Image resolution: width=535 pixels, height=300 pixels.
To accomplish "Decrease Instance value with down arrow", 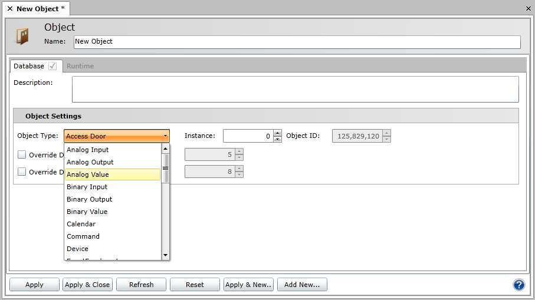I will pyautogui.click(x=277, y=139).
